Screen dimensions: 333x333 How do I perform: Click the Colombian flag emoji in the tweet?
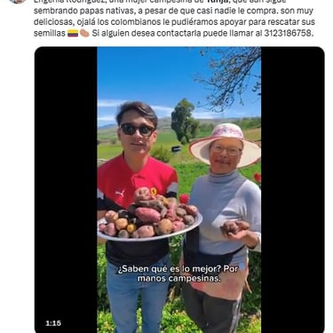[73, 33]
